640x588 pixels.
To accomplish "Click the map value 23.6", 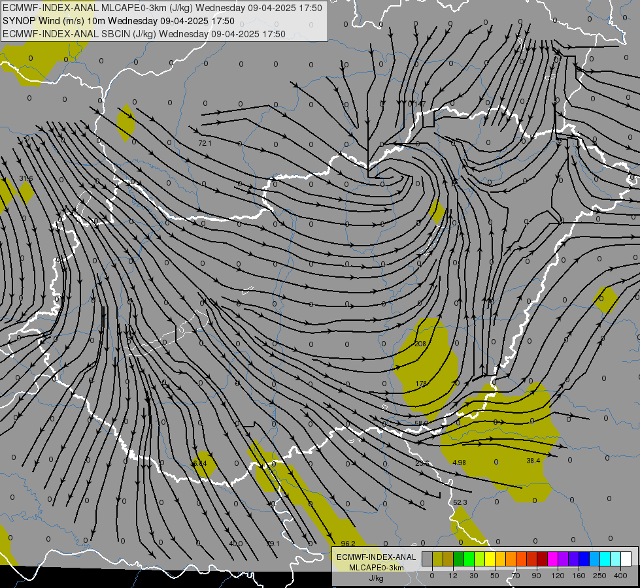I will click(422, 464).
